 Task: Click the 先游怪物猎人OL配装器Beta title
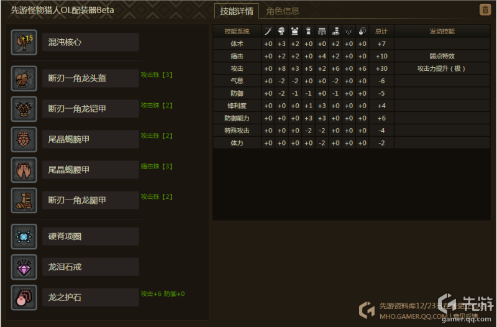[x=63, y=10]
